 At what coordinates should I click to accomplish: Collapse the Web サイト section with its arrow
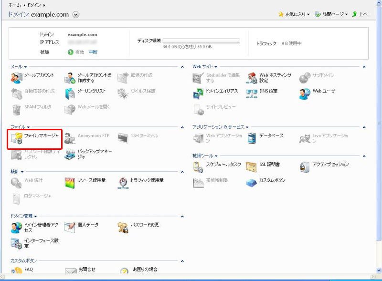[x=364, y=67]
